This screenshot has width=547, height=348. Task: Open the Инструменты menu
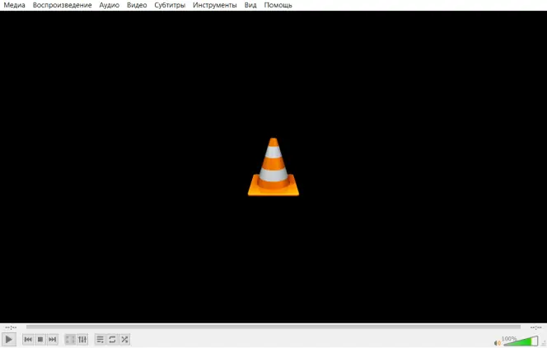pos(214,5)
